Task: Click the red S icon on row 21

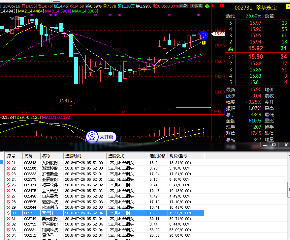Action: (x=8, y=163)
